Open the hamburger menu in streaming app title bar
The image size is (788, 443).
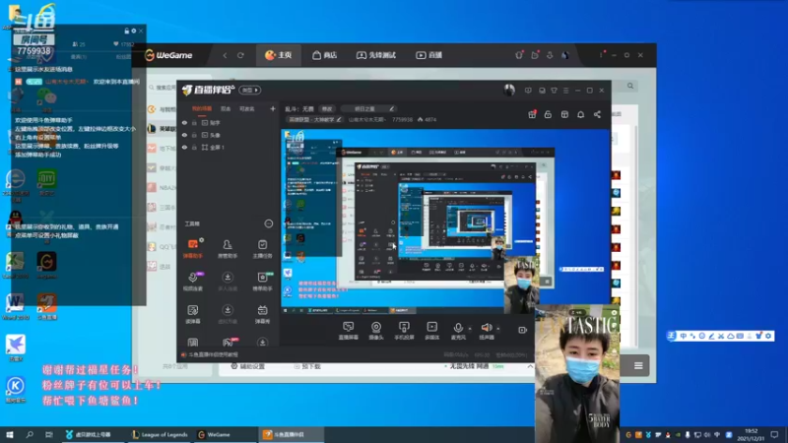coord(565,91)
